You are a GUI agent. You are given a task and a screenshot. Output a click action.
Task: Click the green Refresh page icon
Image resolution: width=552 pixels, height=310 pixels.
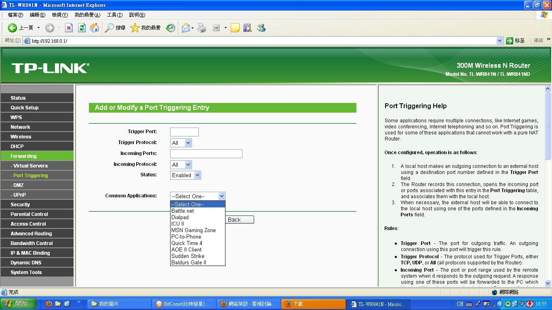pyautogui.click(x=82, y=28)
